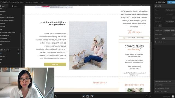Edit the Initial Height field
The height and width of the screenshot is (98, 175).
click(x=174, y=35)
